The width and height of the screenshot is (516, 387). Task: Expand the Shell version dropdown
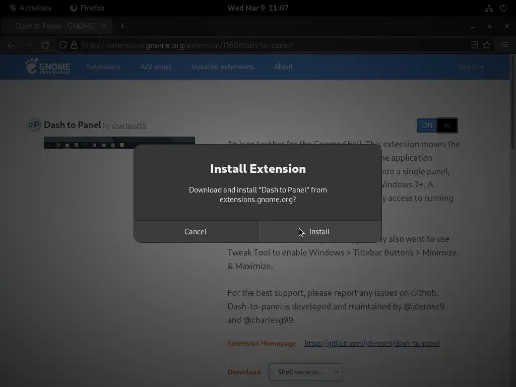[x=305, y=372]
